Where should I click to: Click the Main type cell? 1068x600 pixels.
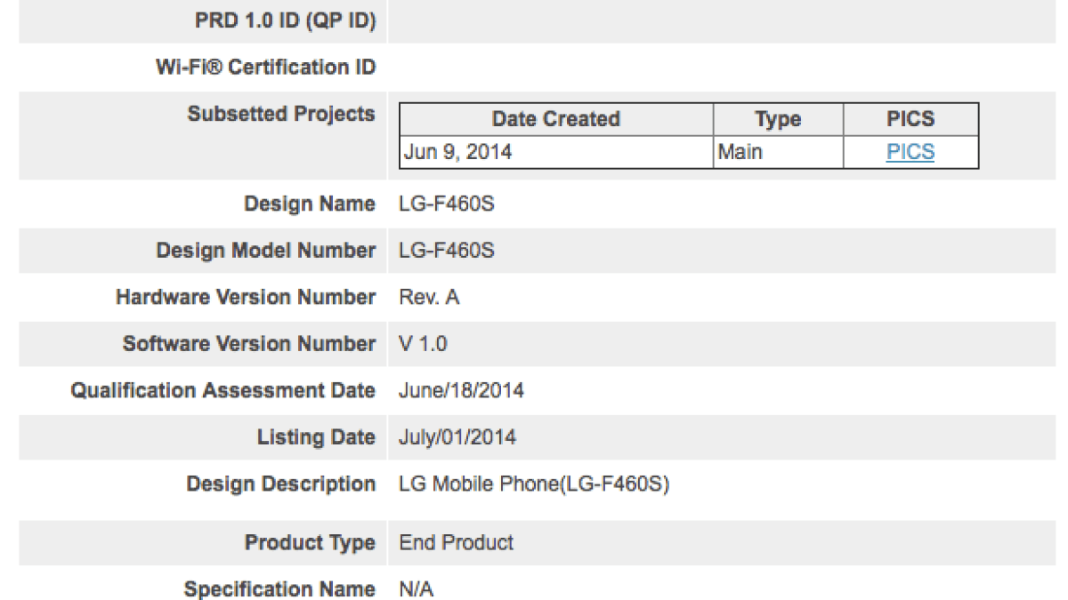[740, 152]
